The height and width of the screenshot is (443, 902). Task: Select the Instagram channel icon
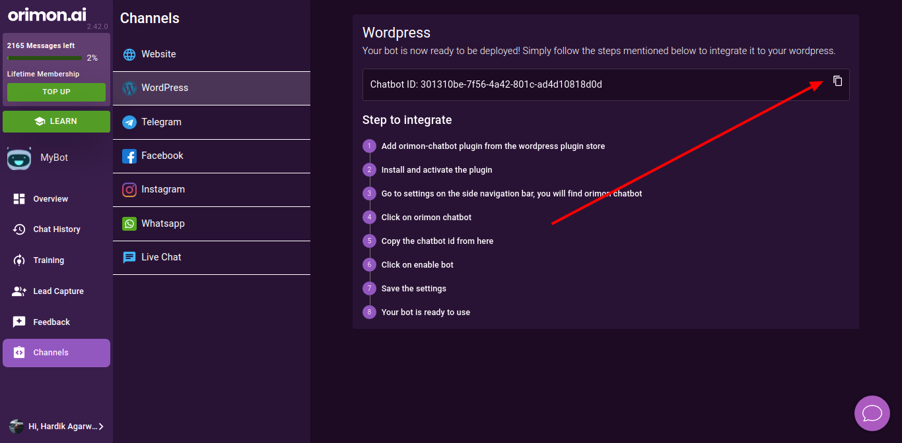coord(129,190)
